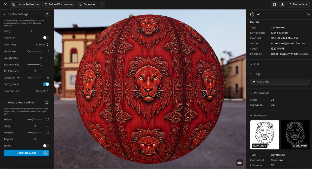Click the Info panel icon
This screenshot has width=312, height=169.
pos(252,15)
